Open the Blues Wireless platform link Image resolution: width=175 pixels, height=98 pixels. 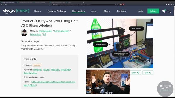(x=30, y=73)
